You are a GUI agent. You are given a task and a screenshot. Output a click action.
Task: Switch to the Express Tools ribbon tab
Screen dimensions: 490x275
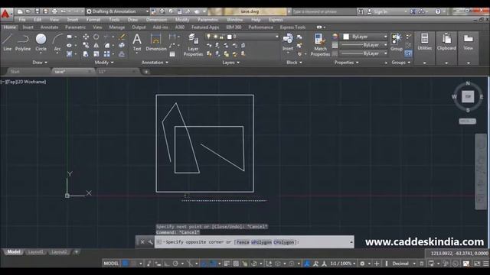point(292,27)
